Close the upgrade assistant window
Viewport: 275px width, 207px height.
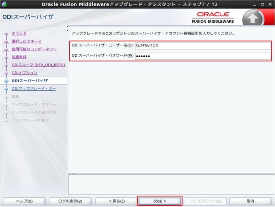tap(270, 4)
